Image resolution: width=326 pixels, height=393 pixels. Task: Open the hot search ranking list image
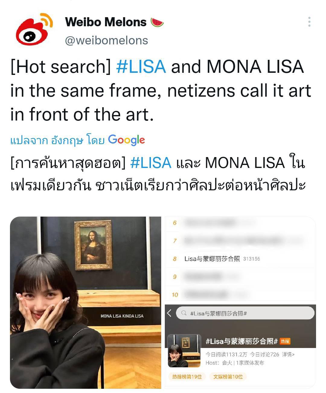point(240,259)
